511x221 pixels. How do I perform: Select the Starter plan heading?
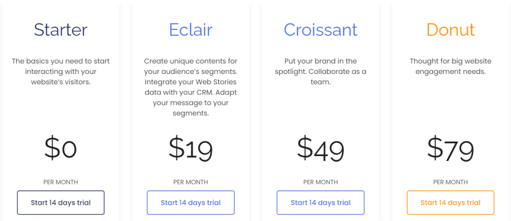(61, 30)
